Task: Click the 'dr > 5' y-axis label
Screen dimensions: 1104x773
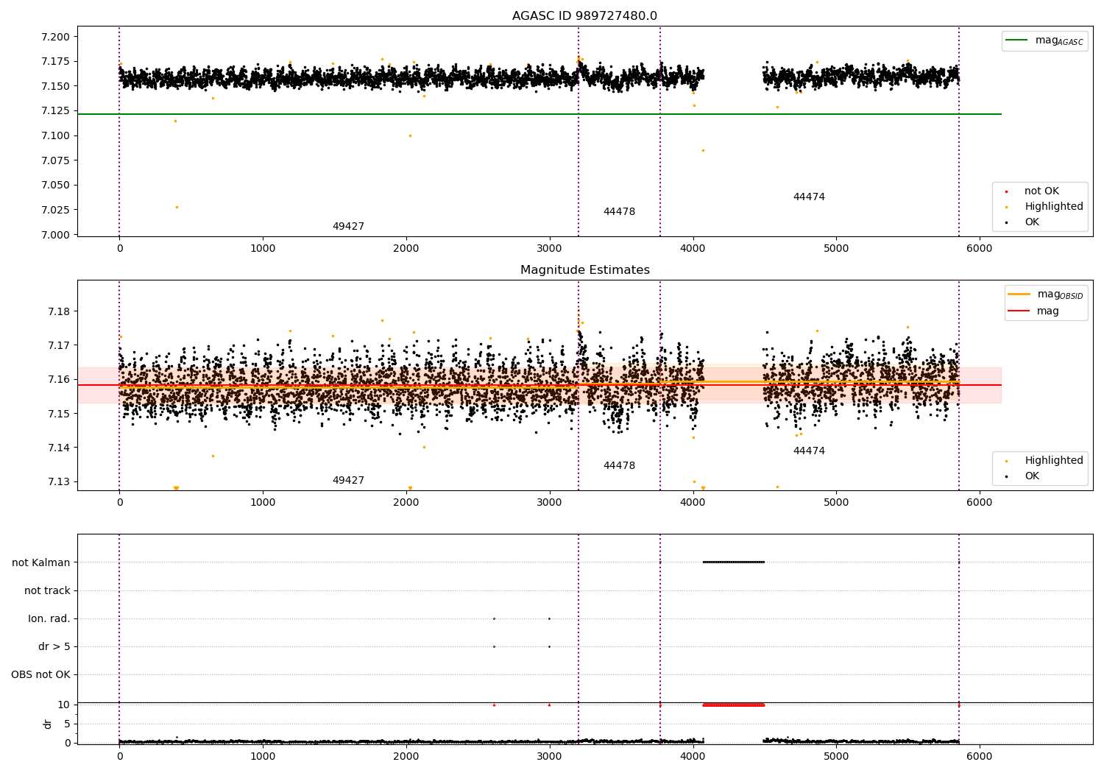Action: [54, 646]
